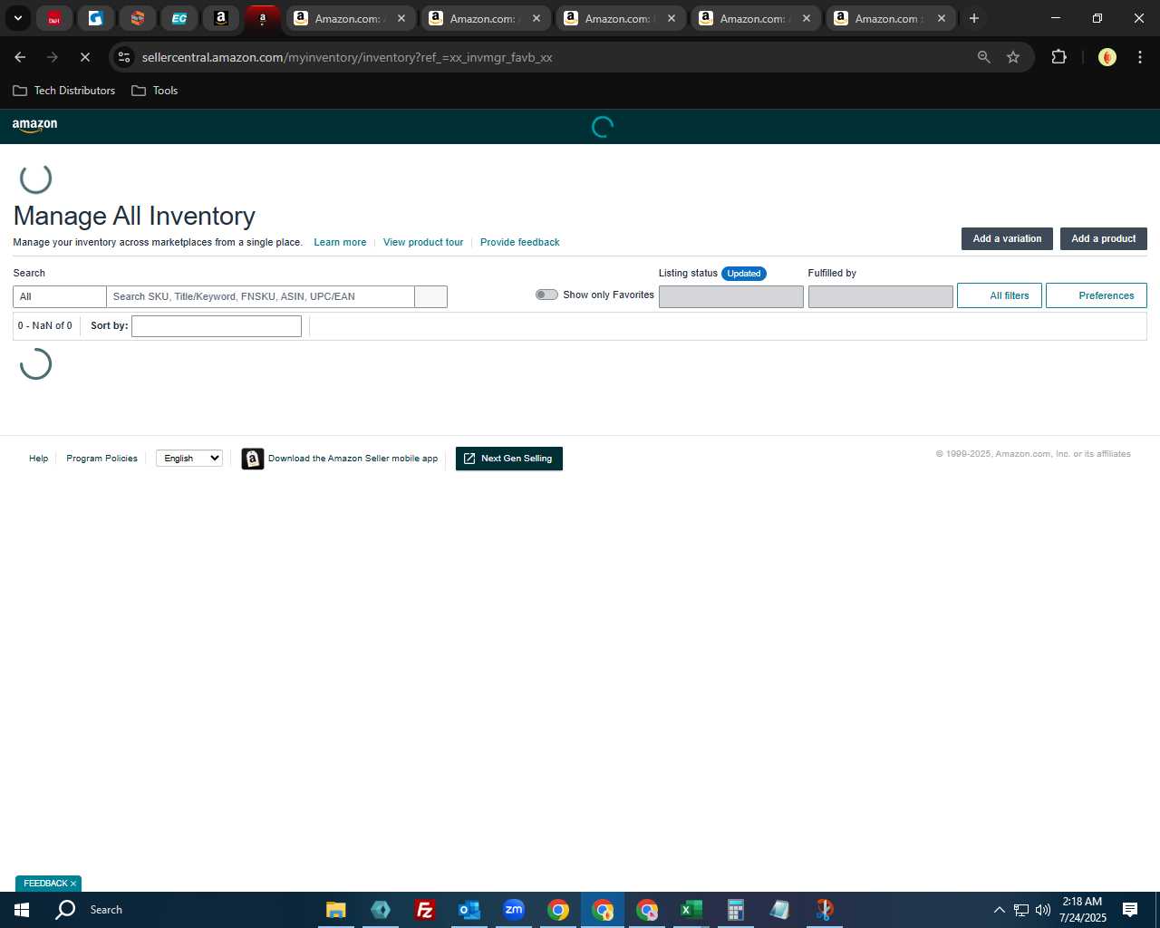
Task: Open the Fulfilled by dropdown
Action: click(x=880, y=296)
